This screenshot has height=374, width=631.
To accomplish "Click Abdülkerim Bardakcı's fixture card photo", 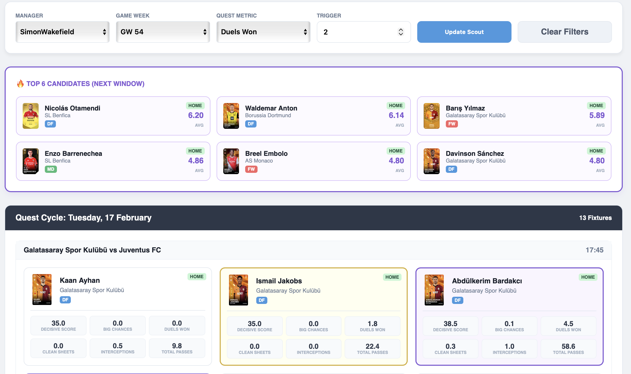I will (434, 290).
